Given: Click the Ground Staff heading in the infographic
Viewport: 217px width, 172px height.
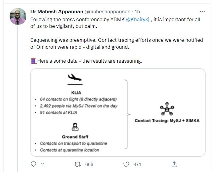Looking at the screenshot, I should tap(76, 137).
